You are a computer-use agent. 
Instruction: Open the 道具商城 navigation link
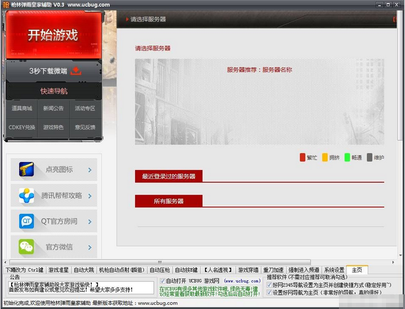point(21,108)
